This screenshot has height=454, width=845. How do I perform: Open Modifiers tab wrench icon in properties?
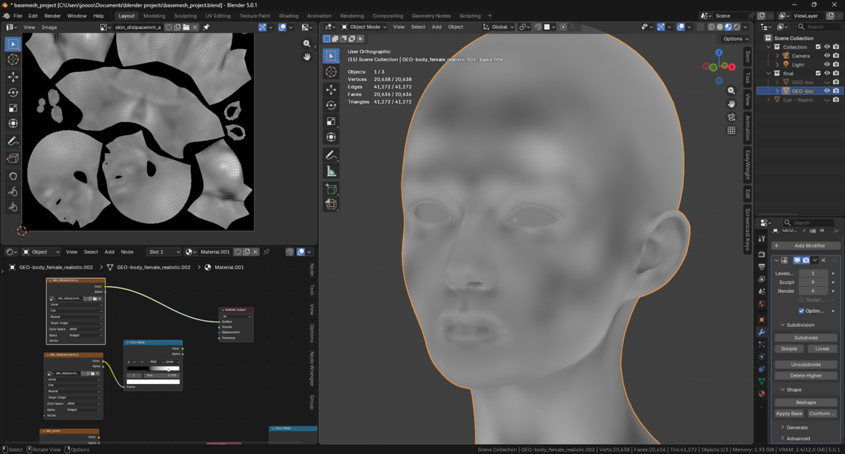tap(762, 332)
